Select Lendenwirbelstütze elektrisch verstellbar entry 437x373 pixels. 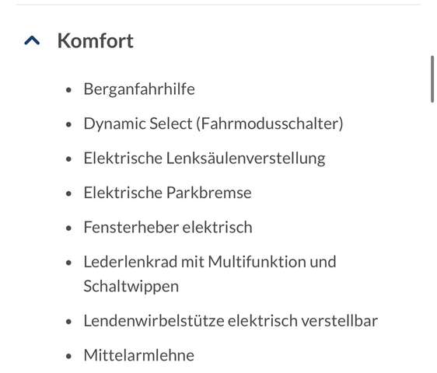(231, 321)
